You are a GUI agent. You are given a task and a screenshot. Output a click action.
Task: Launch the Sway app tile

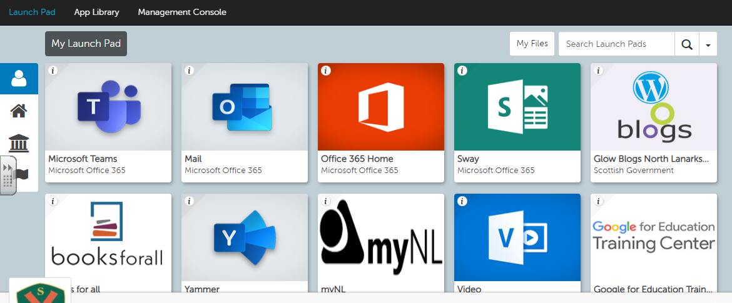(x=517, y=107)
